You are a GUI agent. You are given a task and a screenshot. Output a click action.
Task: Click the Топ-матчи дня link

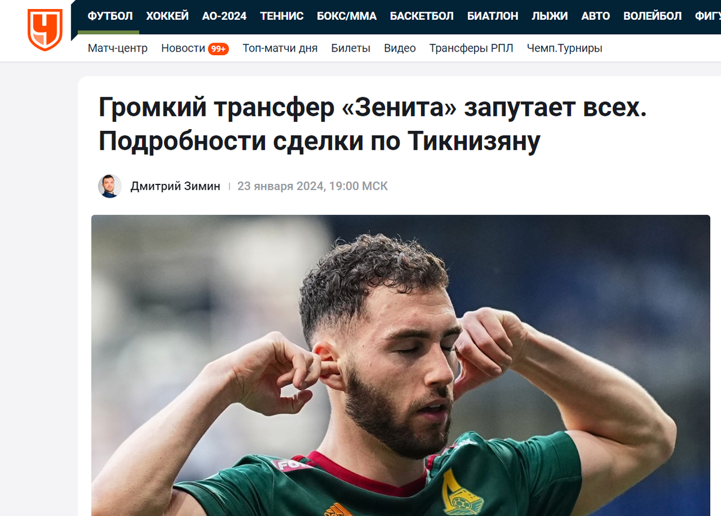(280, 48)
